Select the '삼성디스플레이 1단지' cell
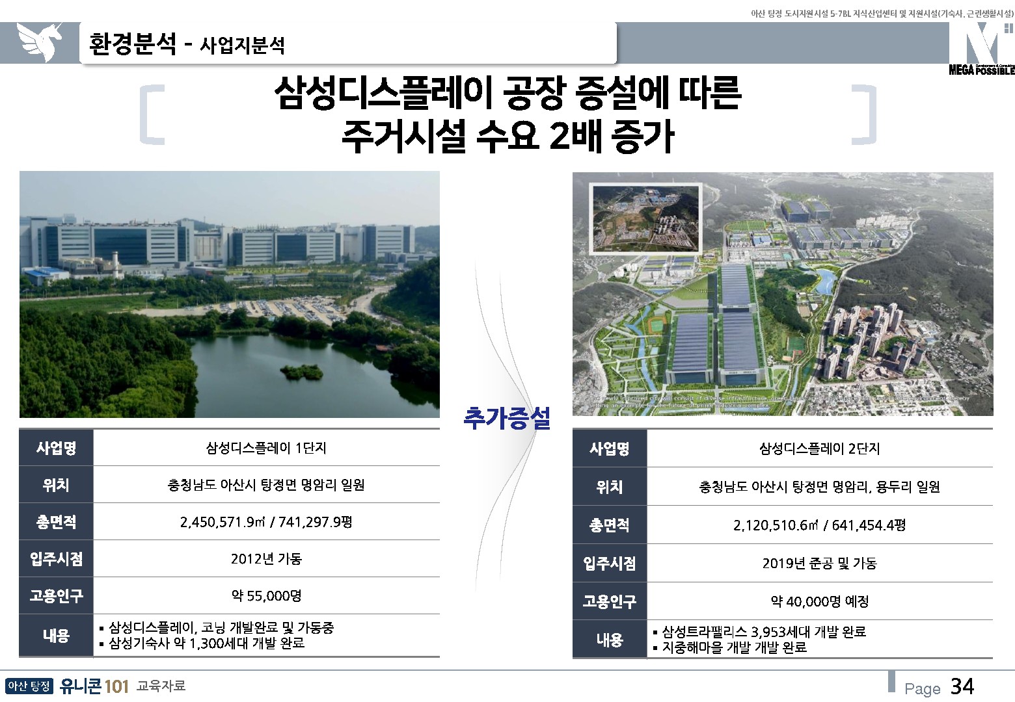 [266, 448]
